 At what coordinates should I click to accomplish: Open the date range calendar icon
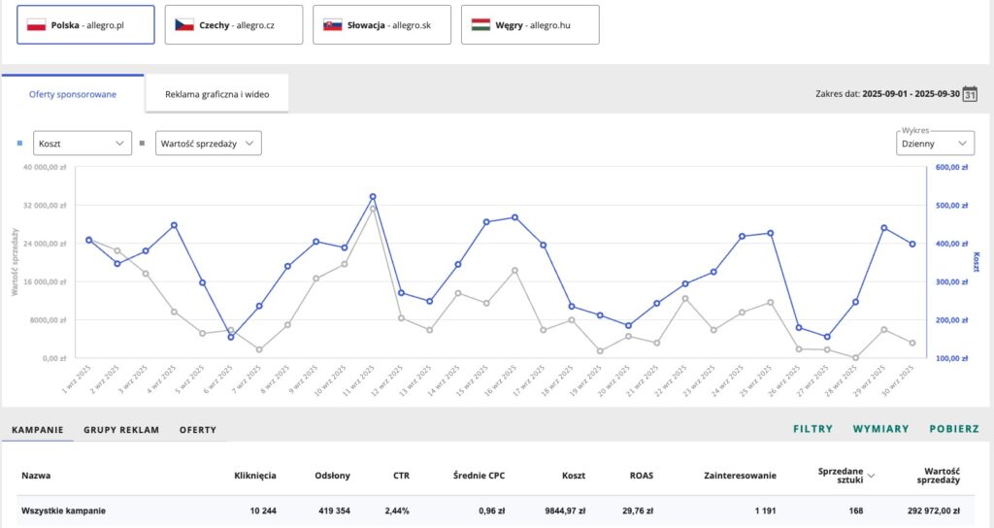pyautogui.click(x=969, y=94)
